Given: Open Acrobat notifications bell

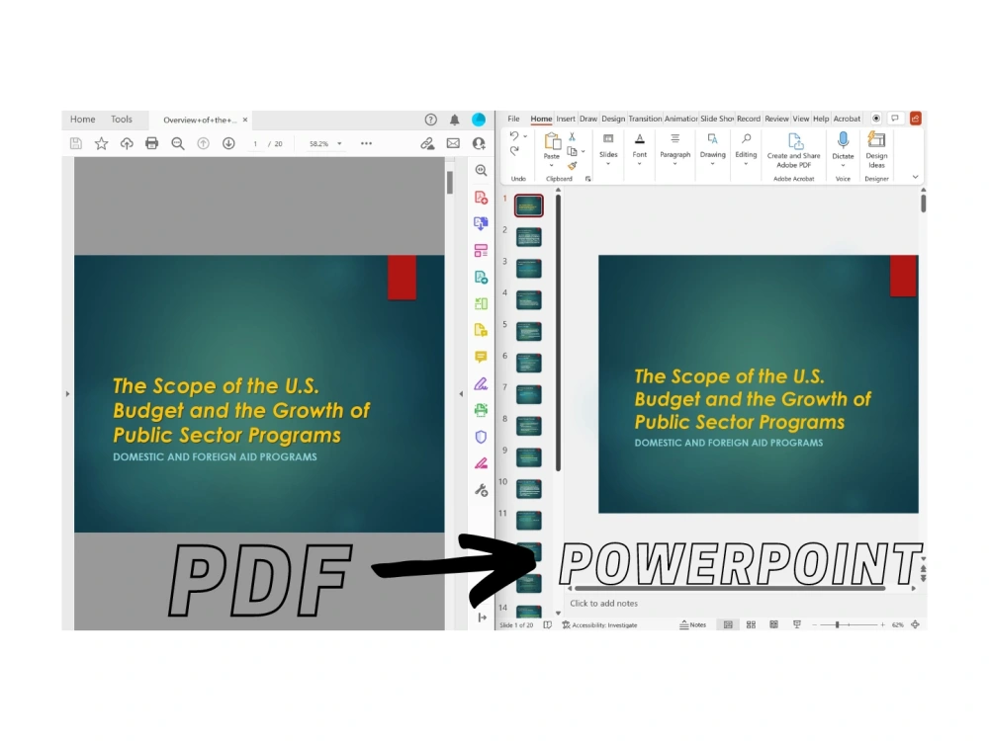Looking at the screenshot, I should click(455, 120).
